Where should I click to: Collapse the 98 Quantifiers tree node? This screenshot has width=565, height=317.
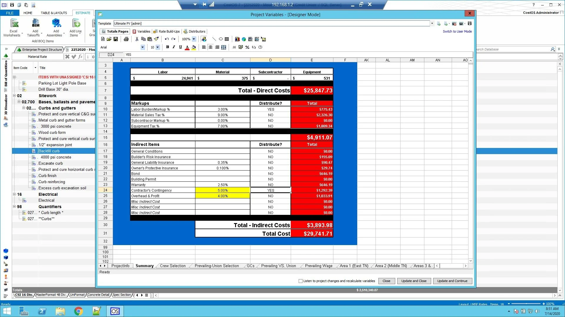click(14, 207)
